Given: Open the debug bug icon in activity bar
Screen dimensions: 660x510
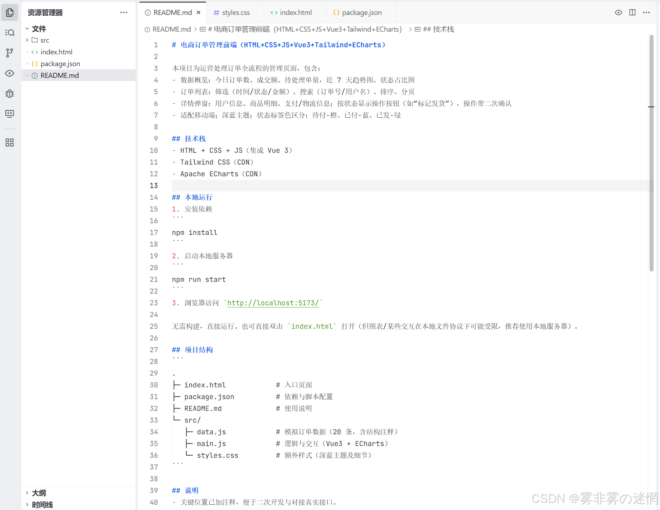Looking at the screenshot, I should 10,93.
